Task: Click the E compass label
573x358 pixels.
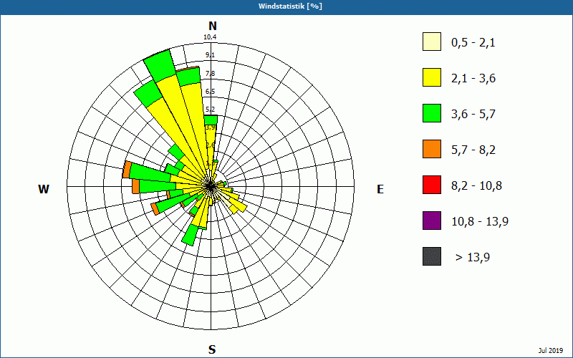Action: coord(380,189)
